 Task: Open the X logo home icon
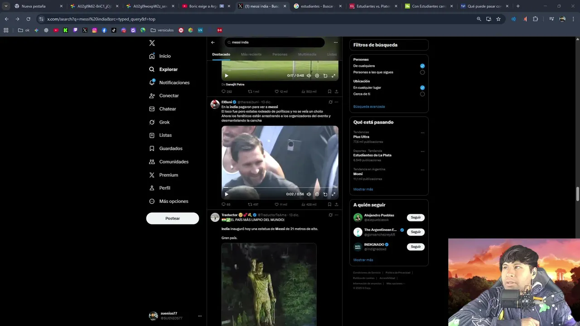[x=152, y=43]
